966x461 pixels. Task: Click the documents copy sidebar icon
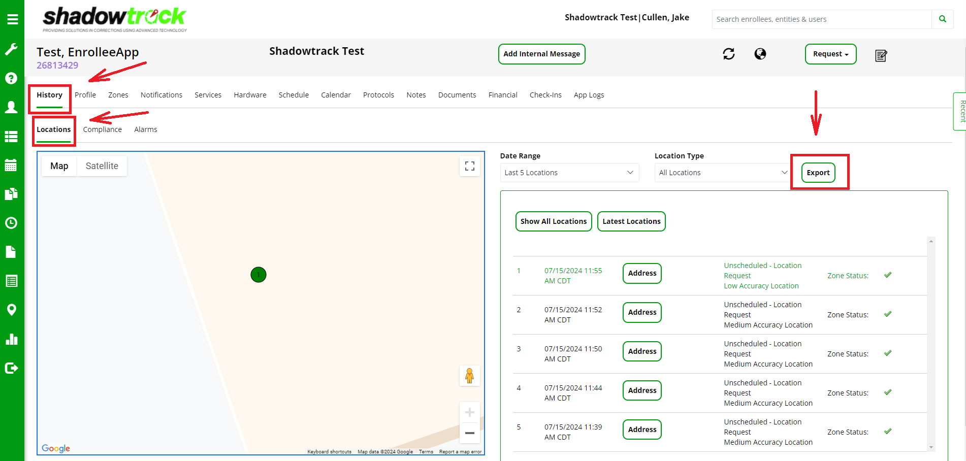pos(11,194)
